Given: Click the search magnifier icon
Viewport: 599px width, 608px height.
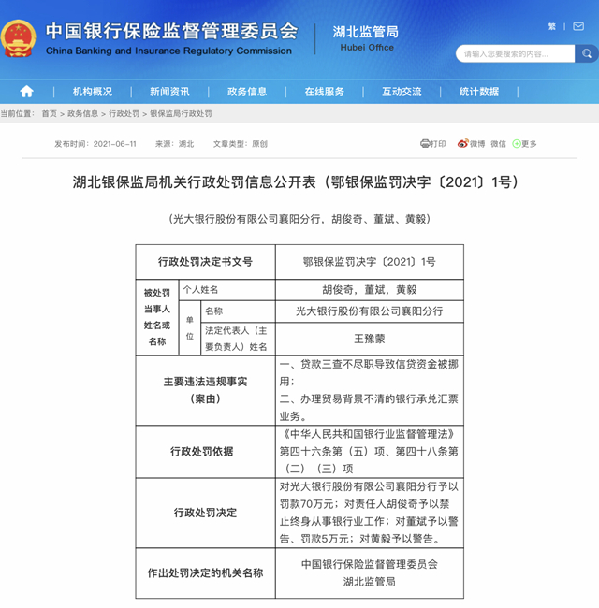Looking at the screenshot, I should pyautogui.click(x=586, y=54).
